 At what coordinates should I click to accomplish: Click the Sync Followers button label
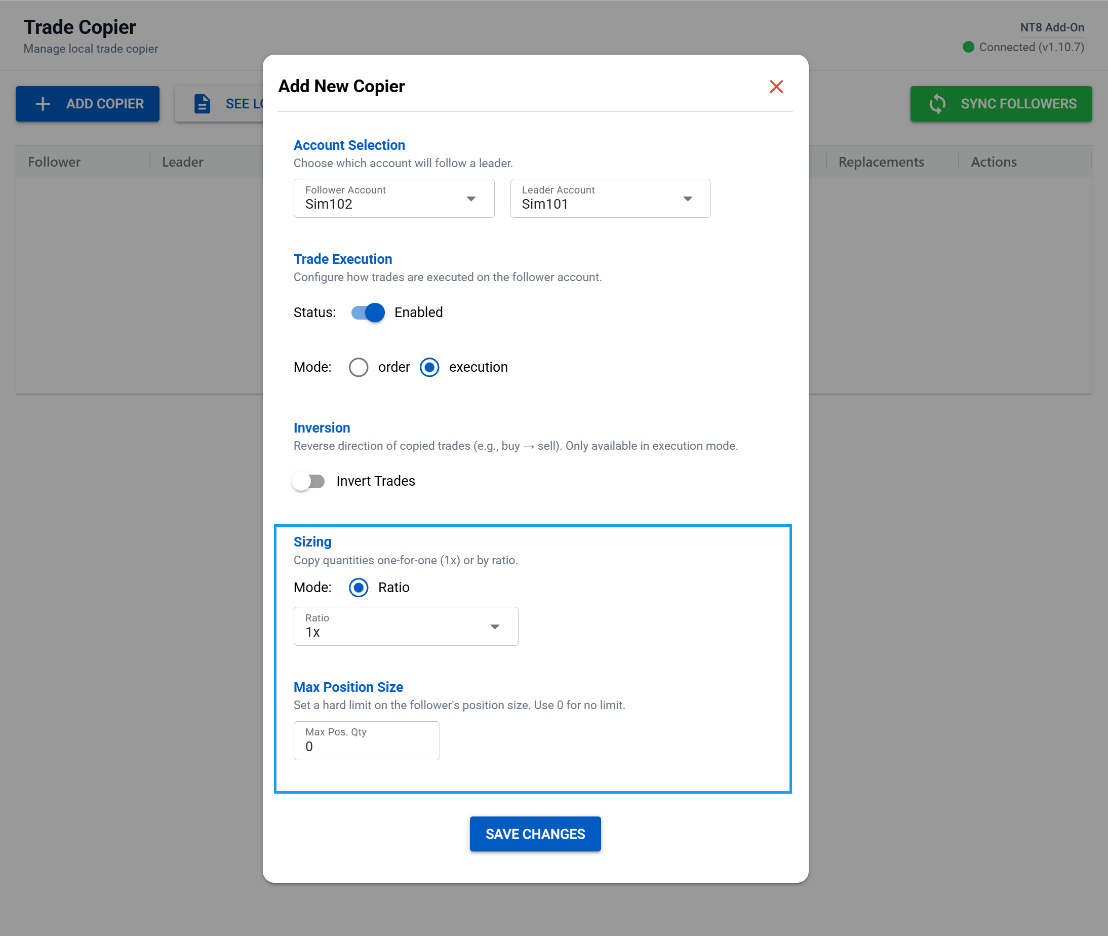click(1018, 103)
